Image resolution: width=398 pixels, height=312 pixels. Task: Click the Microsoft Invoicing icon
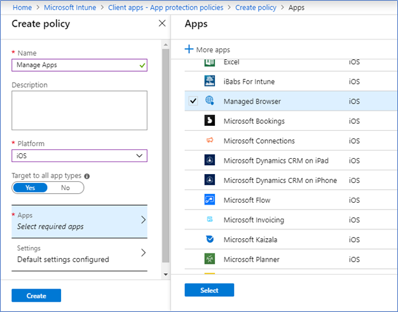pos(210,219)
